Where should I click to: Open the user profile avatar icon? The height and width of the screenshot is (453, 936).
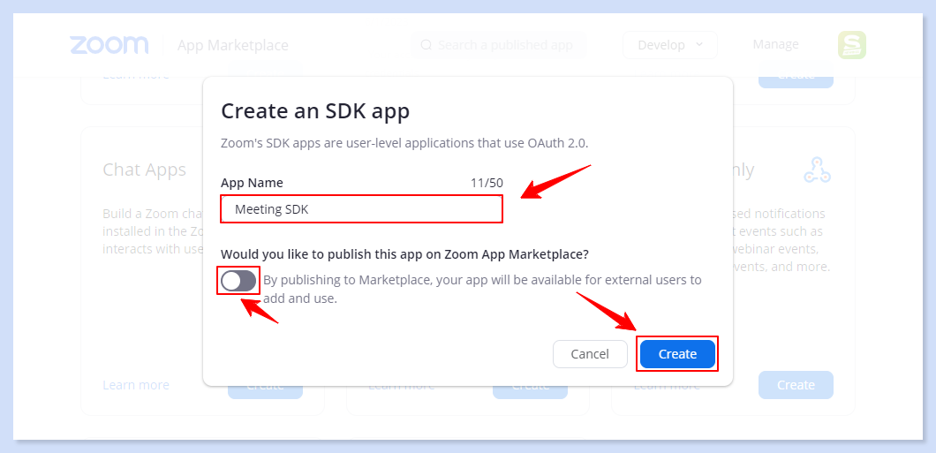pos(852,45)
